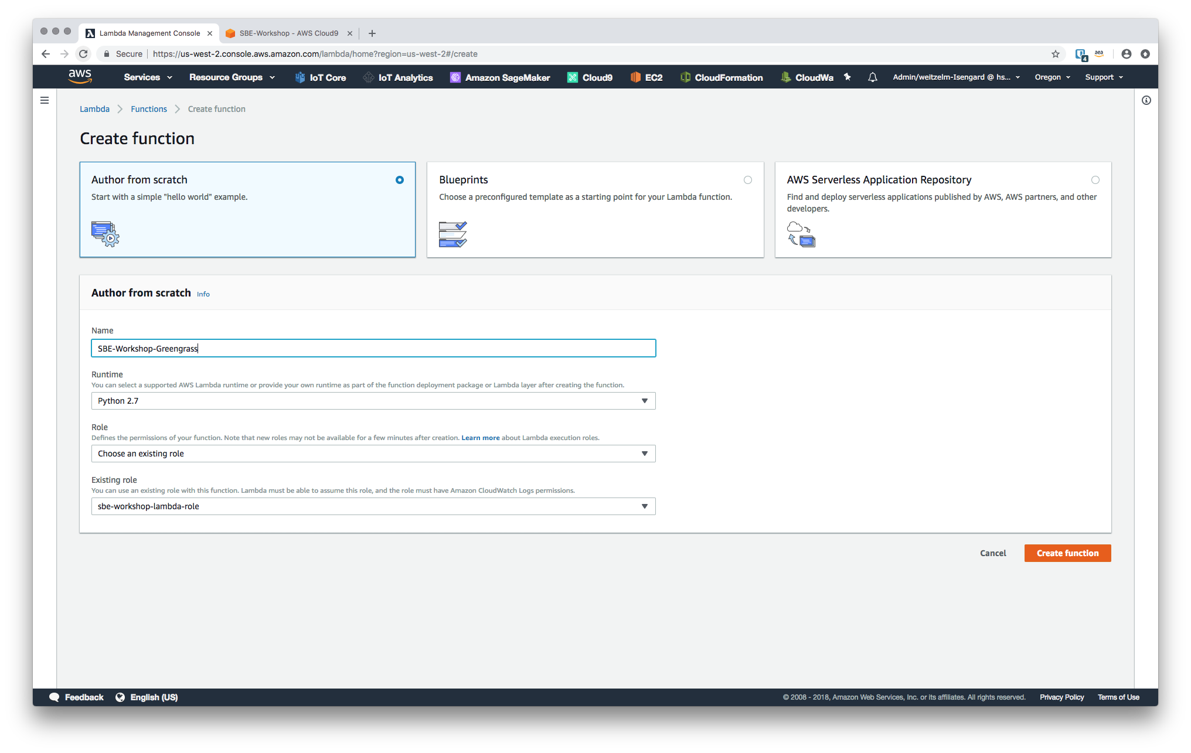Click the Info link beside Author from scratch
This screenshot has height=753, width=1191.
coord(203,294)
